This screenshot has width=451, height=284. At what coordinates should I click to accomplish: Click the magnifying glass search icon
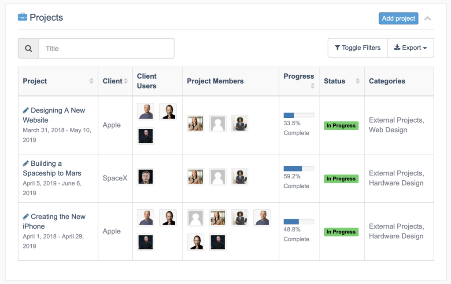28,48
